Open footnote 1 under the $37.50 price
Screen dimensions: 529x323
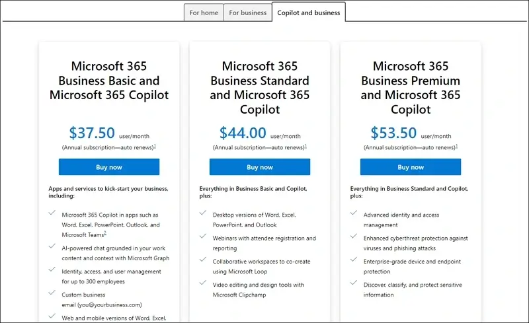155,146
